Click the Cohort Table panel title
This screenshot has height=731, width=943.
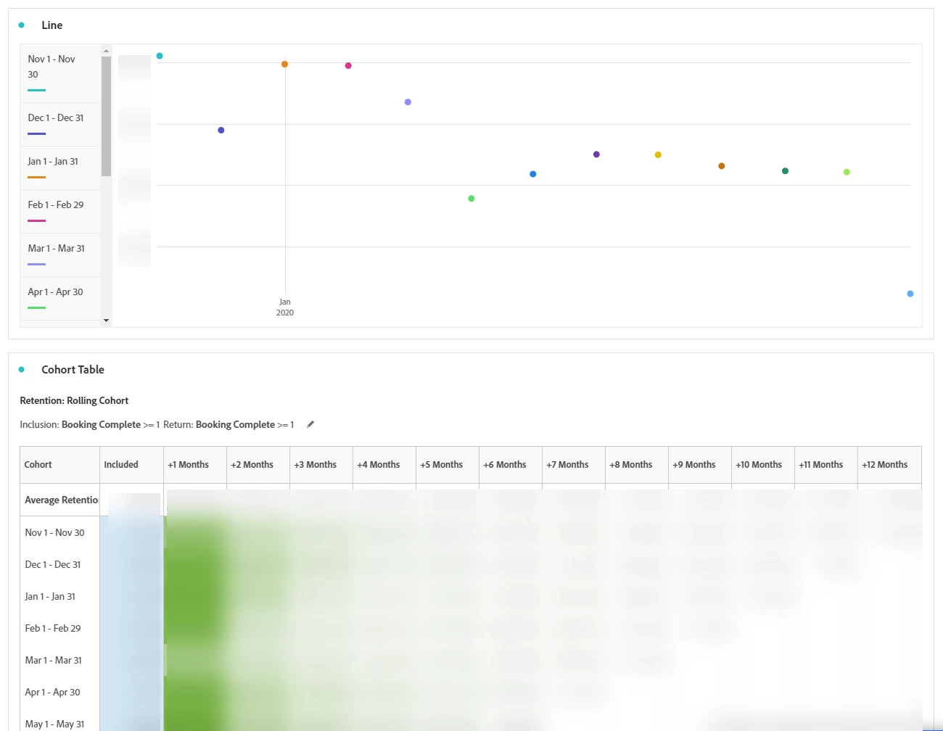pos(73,369)
